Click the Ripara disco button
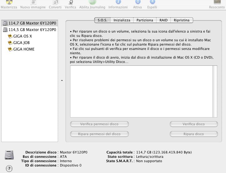The image size is (226, 173). click(194, 134)
